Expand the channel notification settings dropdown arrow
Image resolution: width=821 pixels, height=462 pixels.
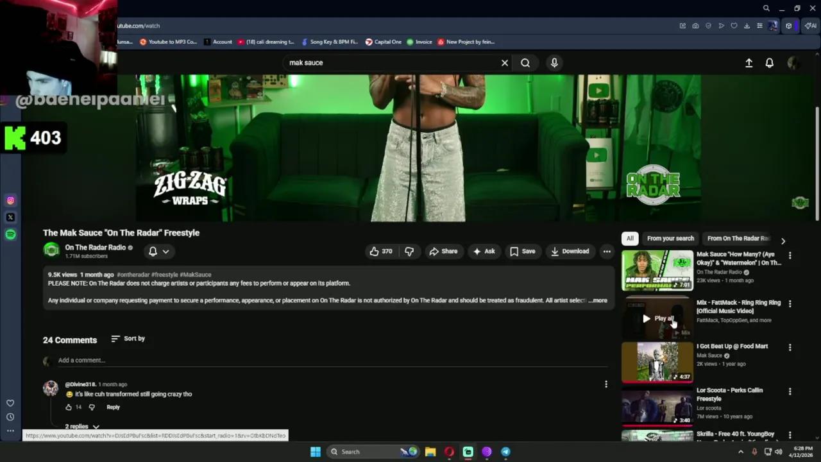tap(165, 251)
